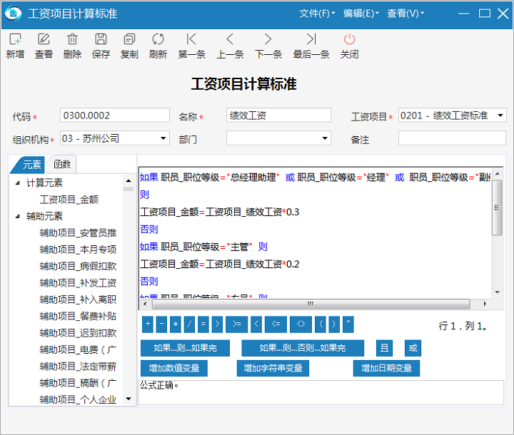This screenshot has height=435, width=514.
Task: Click the 名称 input field
Action: click(x=278, y=116)
